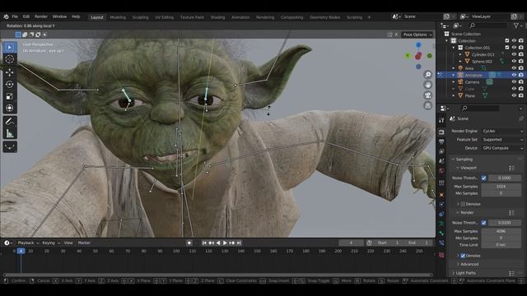Switch to the Sculpting workspace tab
The height and width of the screenshot is (296, 527).
click(141, 17)
